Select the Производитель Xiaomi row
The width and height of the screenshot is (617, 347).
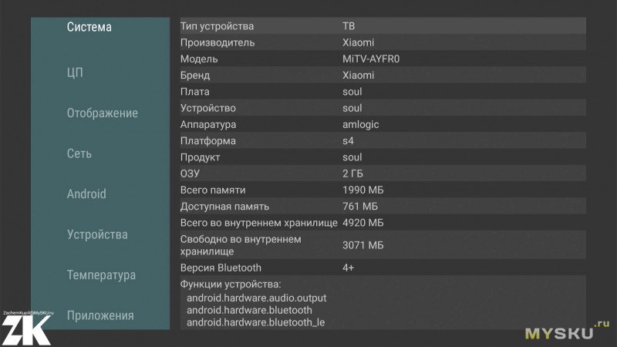383,42
